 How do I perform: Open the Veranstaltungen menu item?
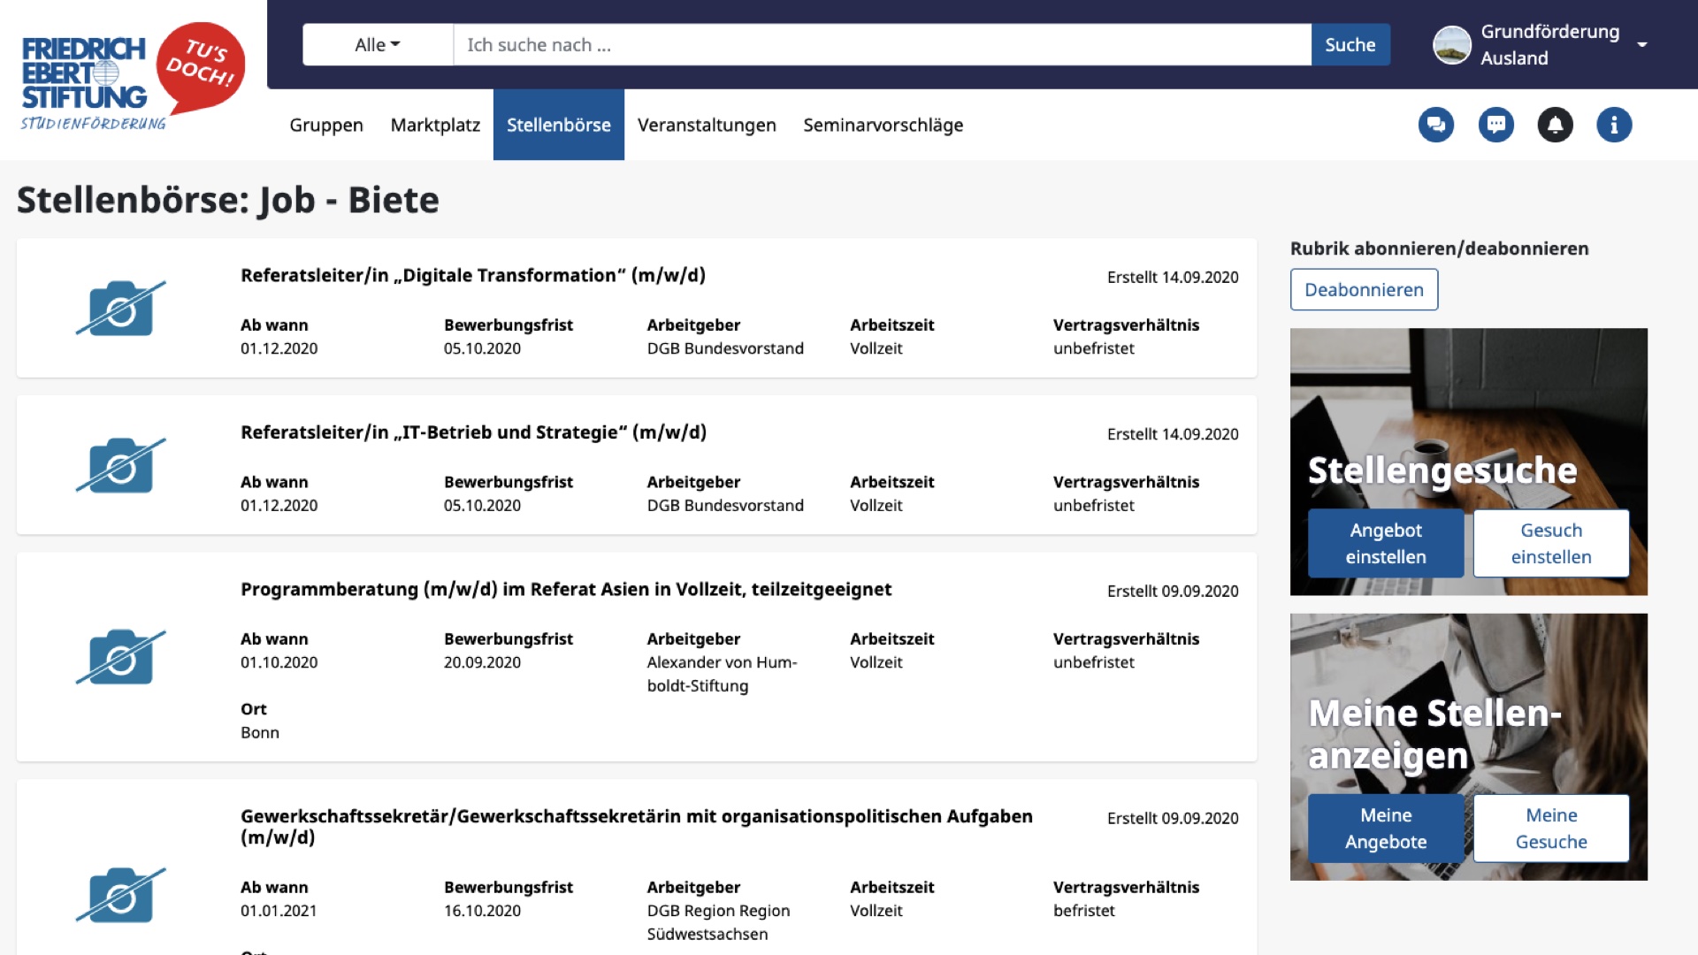coord(707,125)
